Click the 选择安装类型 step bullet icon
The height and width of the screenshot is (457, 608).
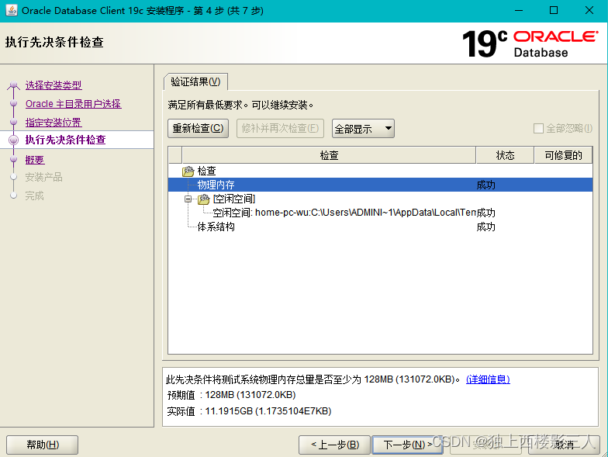pyautogui.click(x=14, y=85)
